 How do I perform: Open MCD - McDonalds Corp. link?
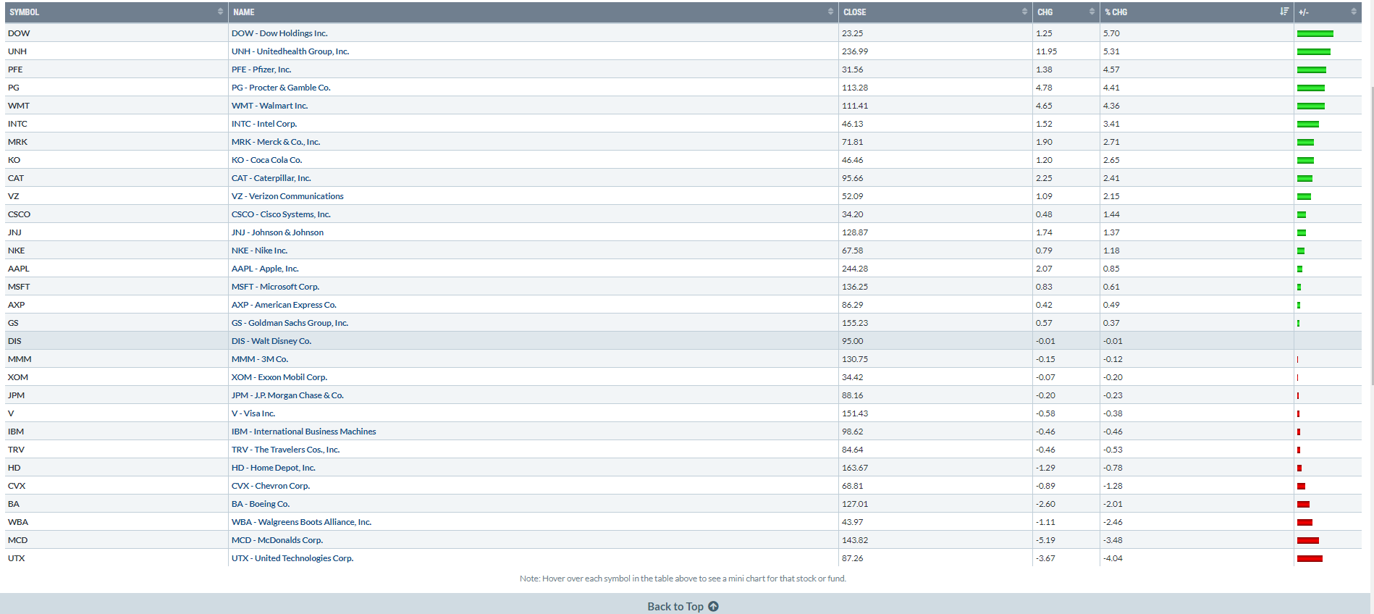click(277, 540)
